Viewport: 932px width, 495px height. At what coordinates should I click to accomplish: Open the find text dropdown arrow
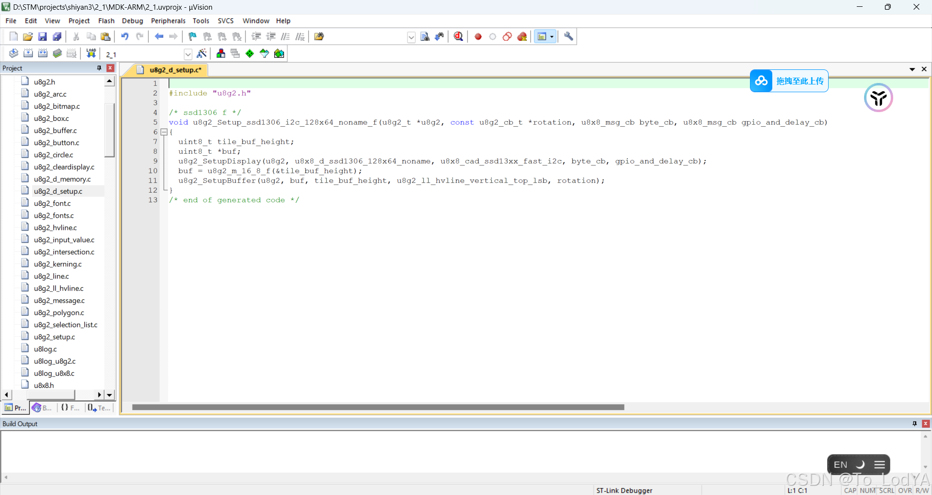(411, 37)
